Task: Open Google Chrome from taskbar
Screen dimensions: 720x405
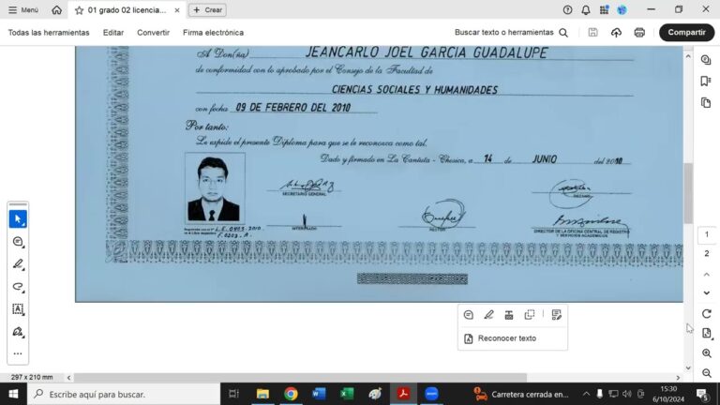Action: tap(291, 394)
